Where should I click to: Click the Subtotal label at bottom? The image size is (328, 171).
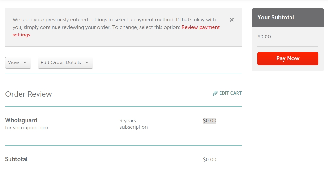click(x=16, y=159)
